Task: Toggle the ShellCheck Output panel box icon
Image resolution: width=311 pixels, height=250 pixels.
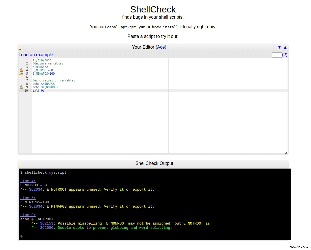Action: click(20, 164)
